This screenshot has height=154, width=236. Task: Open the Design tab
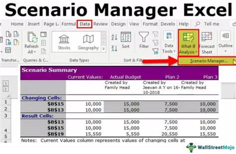tap(118, 24)
